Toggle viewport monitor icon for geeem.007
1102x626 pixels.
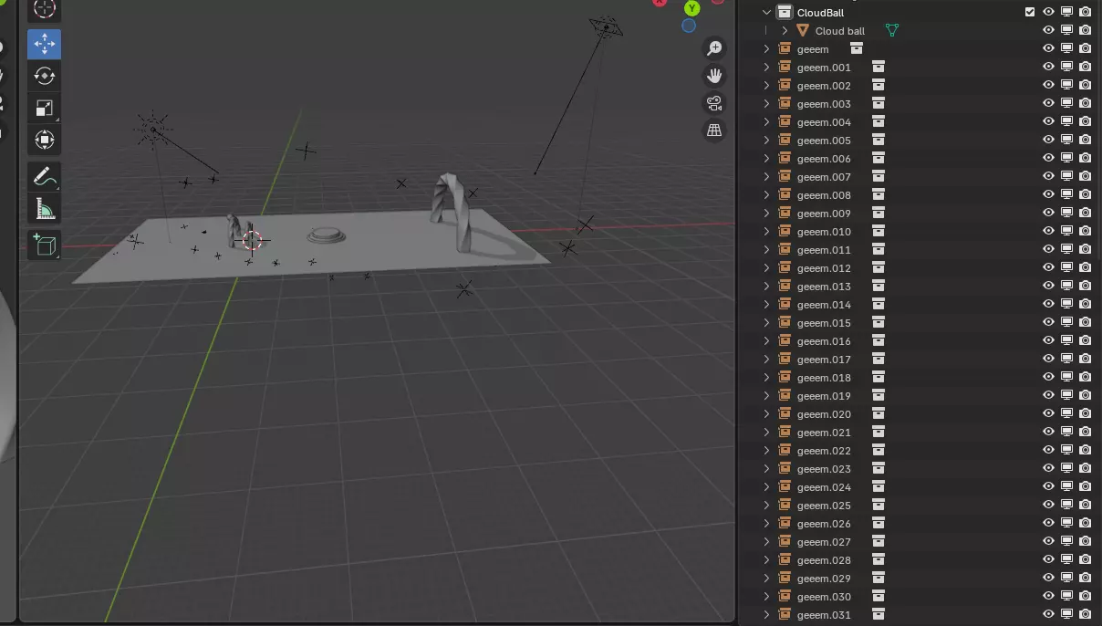pyautogui.click(x=1067, y=177)
